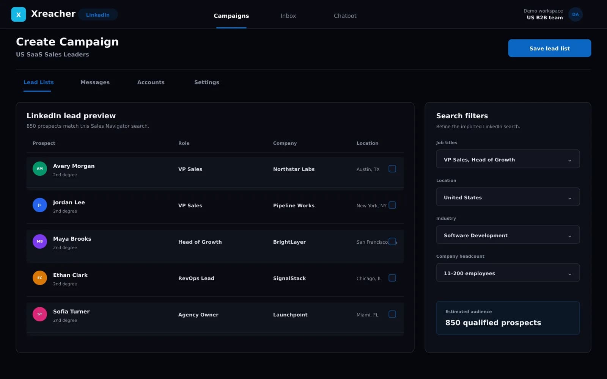
Task: Click the Launchpoint company cell
Action: point(291,315)
